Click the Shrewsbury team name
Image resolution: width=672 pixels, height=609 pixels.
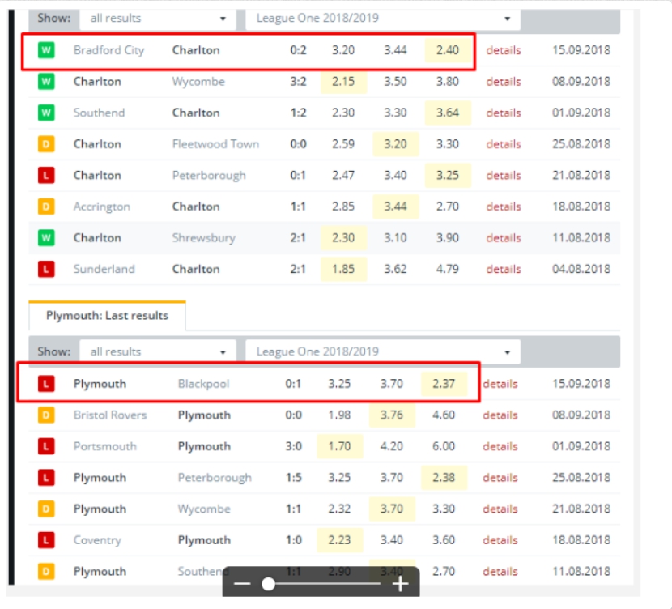(203, 238)
